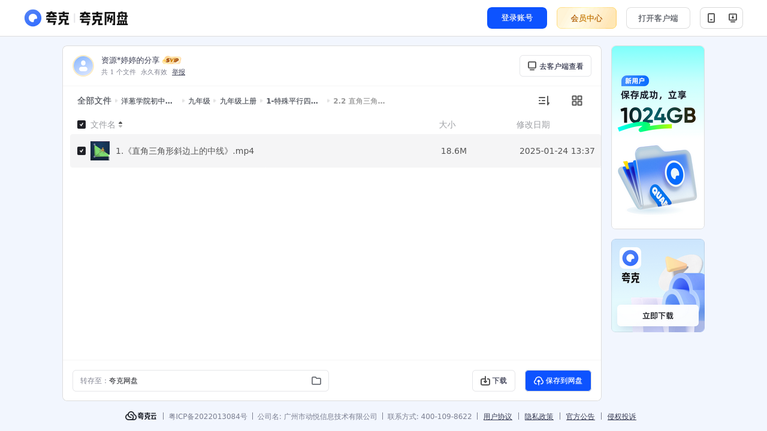Click 粤ICP备2022013084号 footer text
767x431 pixels.
point(208,417)
